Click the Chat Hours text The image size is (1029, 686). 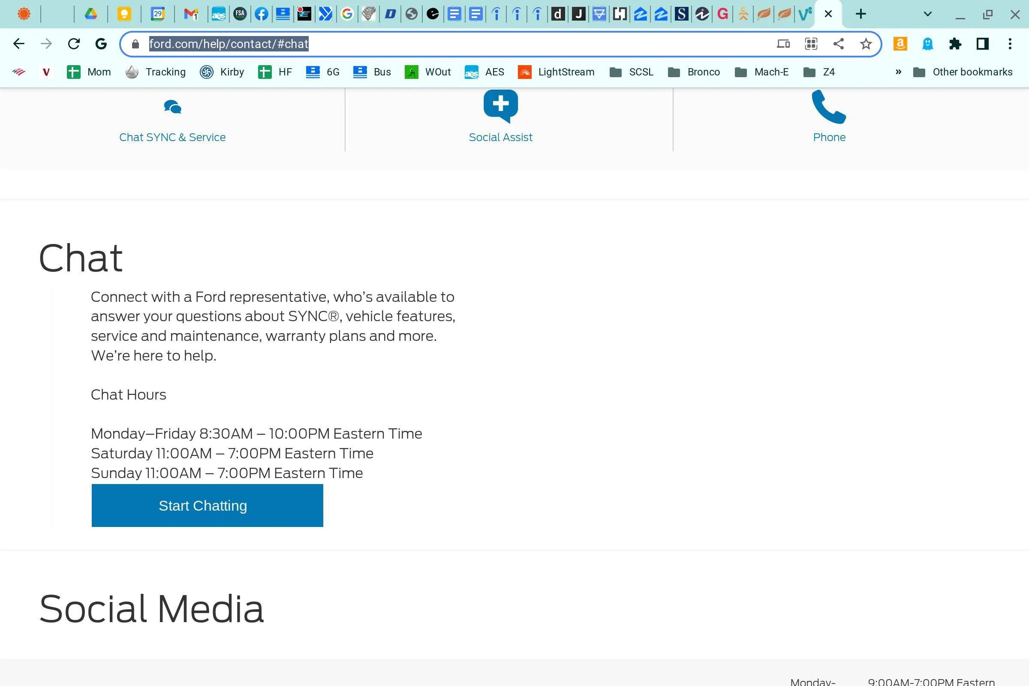point(129,394)
